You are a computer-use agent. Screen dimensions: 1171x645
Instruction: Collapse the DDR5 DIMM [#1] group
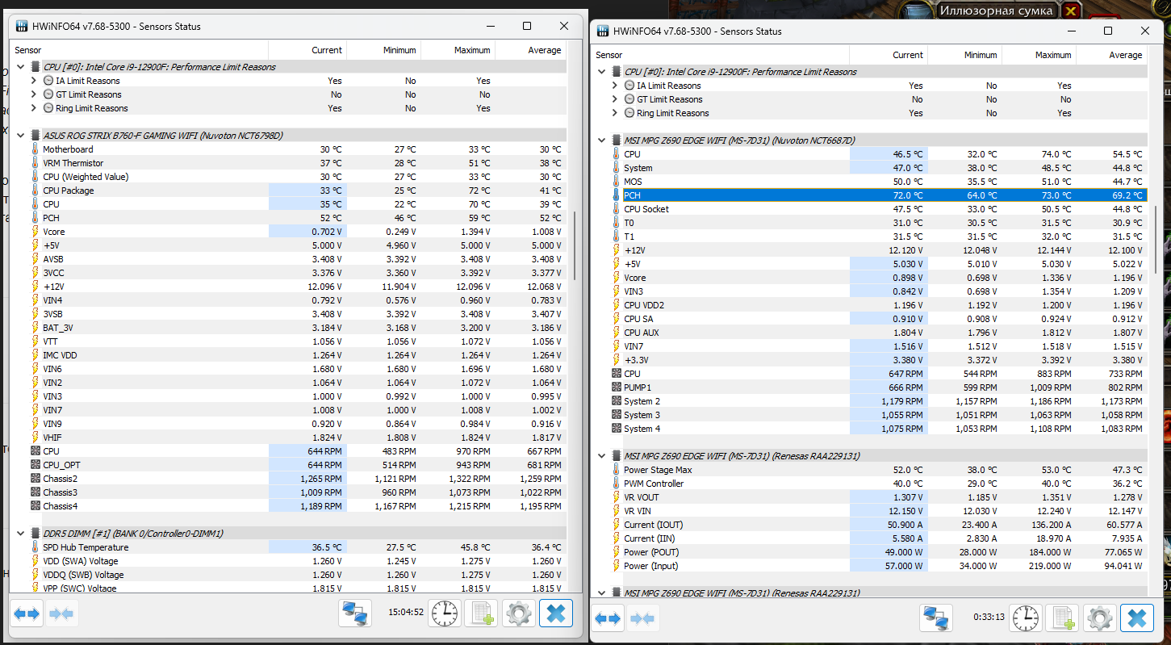(20, 534)
